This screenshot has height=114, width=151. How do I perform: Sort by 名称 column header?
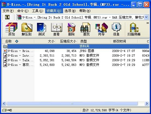pyautogui.click(x=18, y=41)
